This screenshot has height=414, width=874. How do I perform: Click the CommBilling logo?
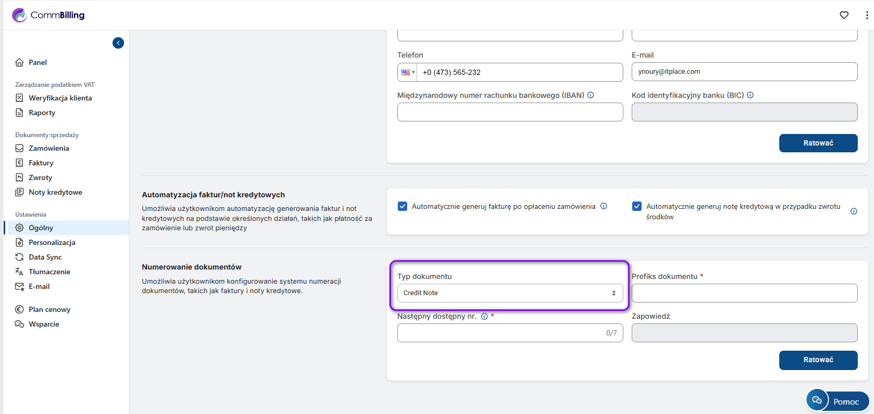[x=48, y=15]
